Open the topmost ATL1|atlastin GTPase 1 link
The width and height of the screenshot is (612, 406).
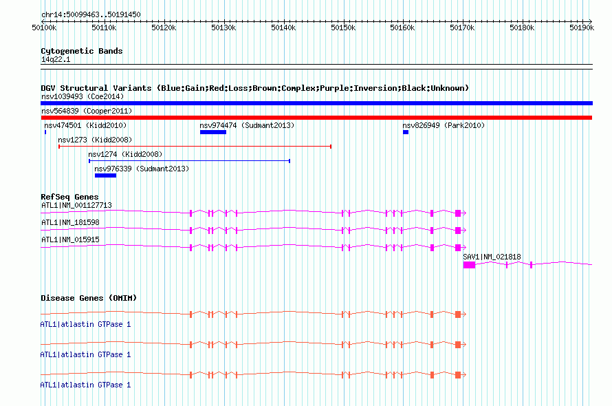pyautogui.click(x=85, y=324)
